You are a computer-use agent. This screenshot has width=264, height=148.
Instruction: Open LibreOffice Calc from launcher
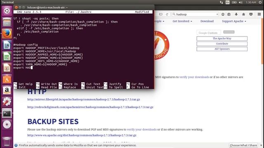[7, 56]
